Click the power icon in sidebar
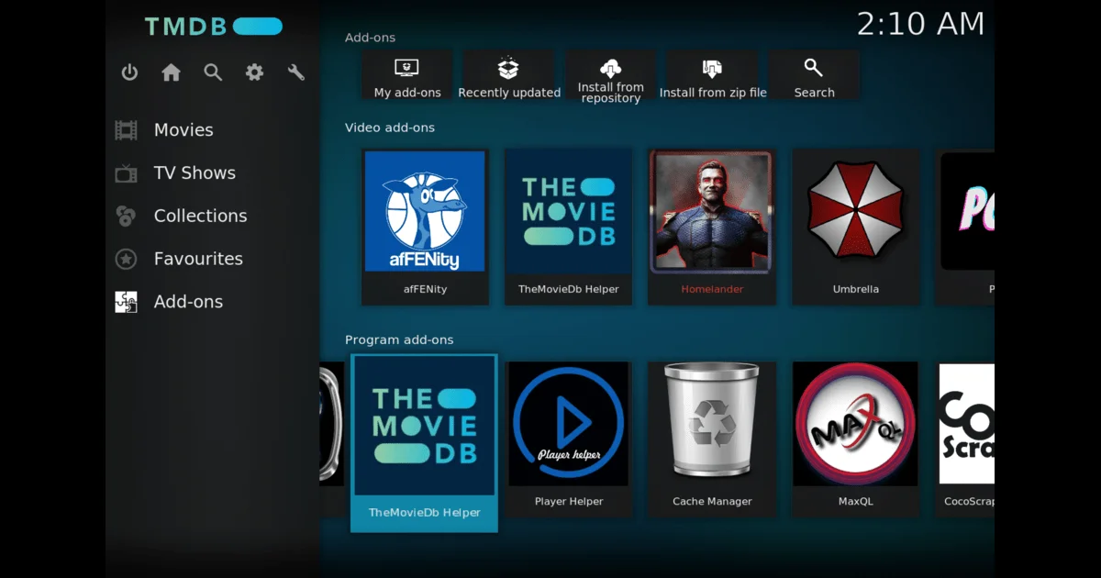The image size is (1101, 578). 129,72
